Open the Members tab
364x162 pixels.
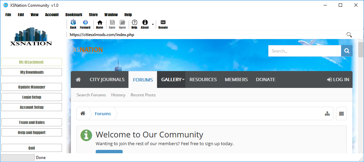236,79
